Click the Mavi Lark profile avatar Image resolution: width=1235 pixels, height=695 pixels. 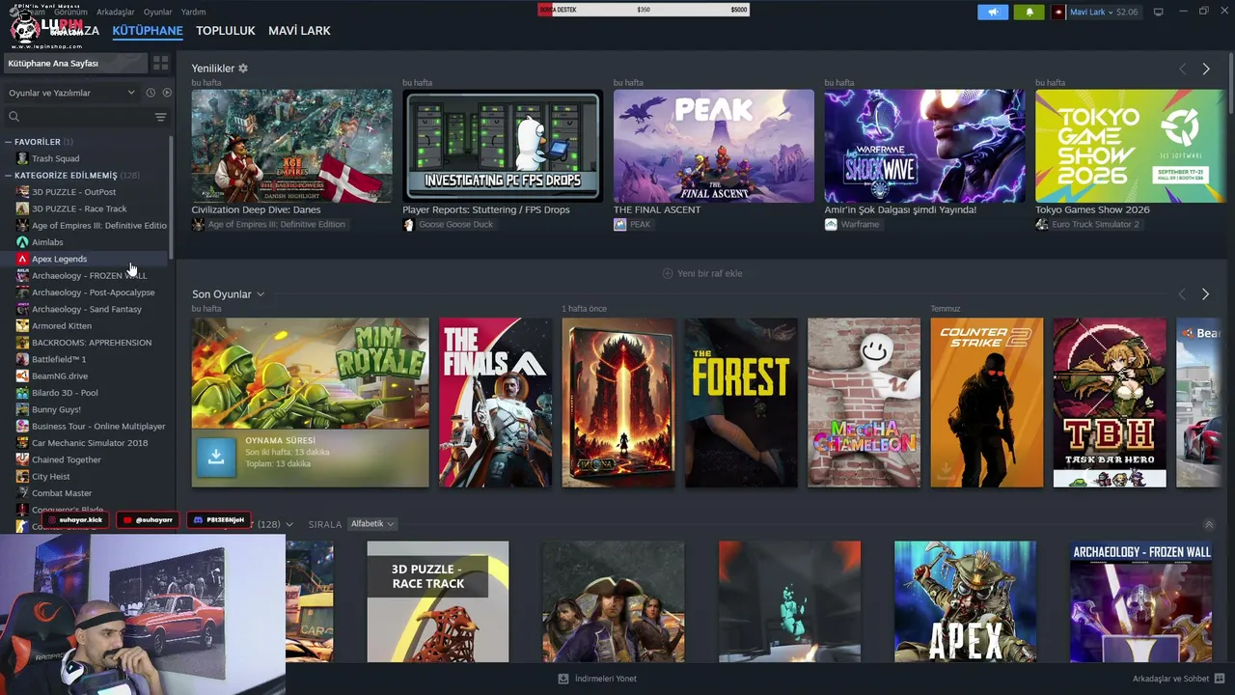[x=1058, y=12]
